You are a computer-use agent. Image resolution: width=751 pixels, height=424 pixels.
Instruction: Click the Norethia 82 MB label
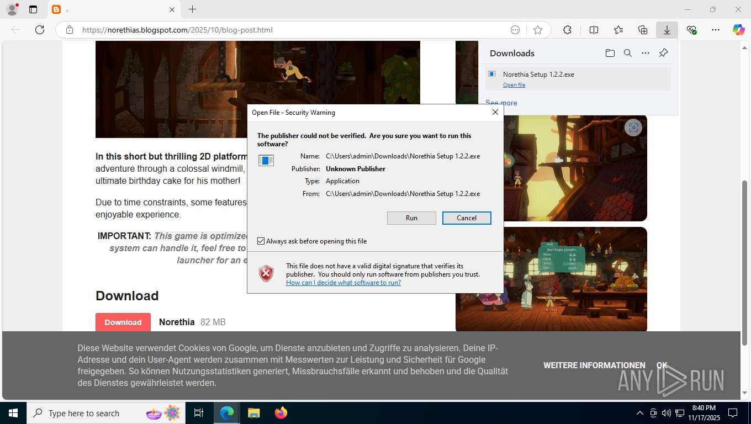pyautogui.click(x=192, y=322)
